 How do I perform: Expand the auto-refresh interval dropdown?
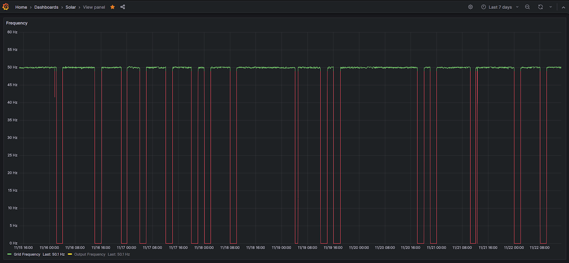[551, 7]
